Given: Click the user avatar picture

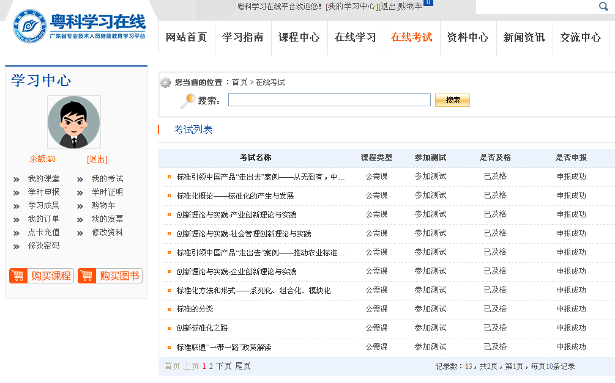Looking at the screenshot, I should (73, 122).
